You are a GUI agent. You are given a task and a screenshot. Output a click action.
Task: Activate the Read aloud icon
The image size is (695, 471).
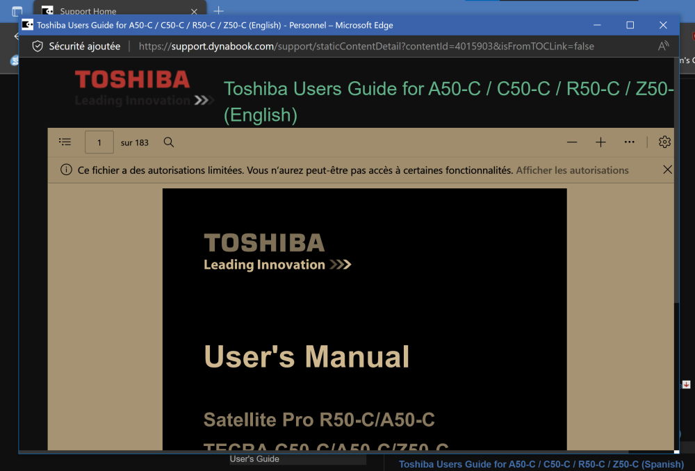663,46
